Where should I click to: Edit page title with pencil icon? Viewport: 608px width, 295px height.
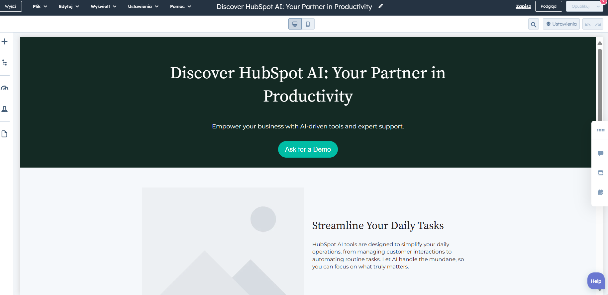(381, 6)
